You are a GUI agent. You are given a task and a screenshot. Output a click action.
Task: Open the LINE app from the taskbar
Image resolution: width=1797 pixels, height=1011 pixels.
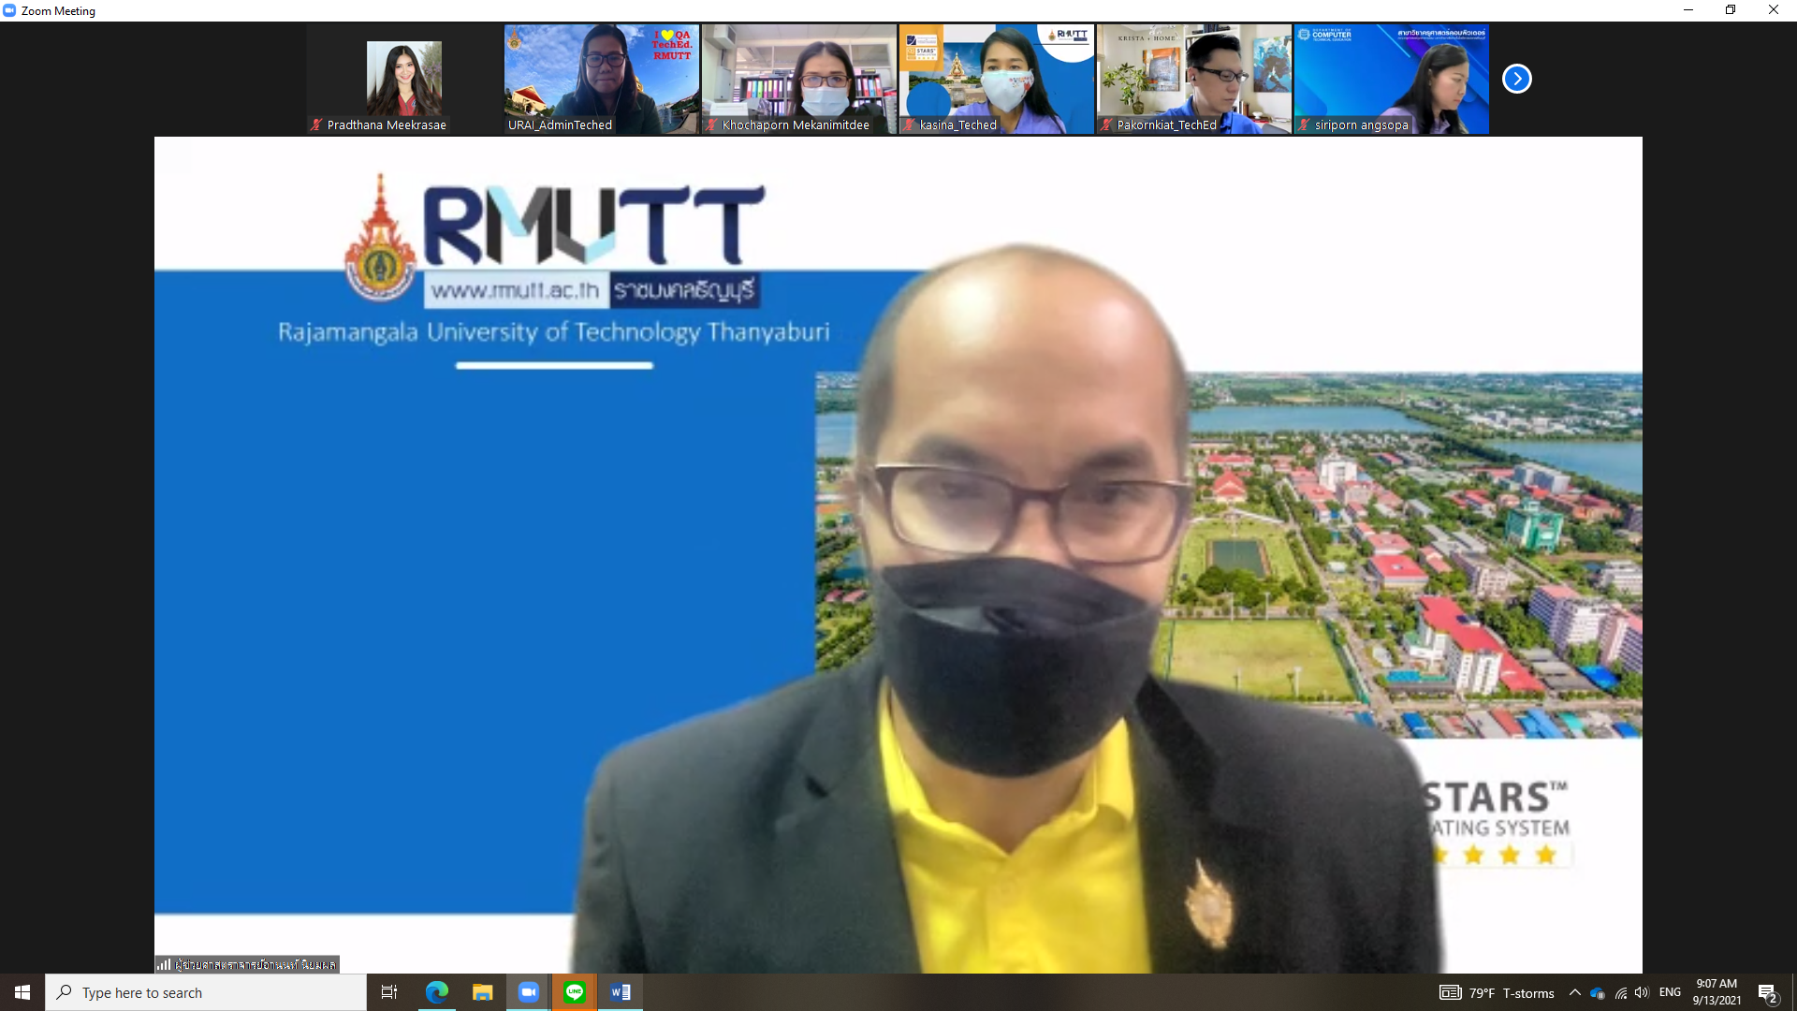[x=575, y=992]
